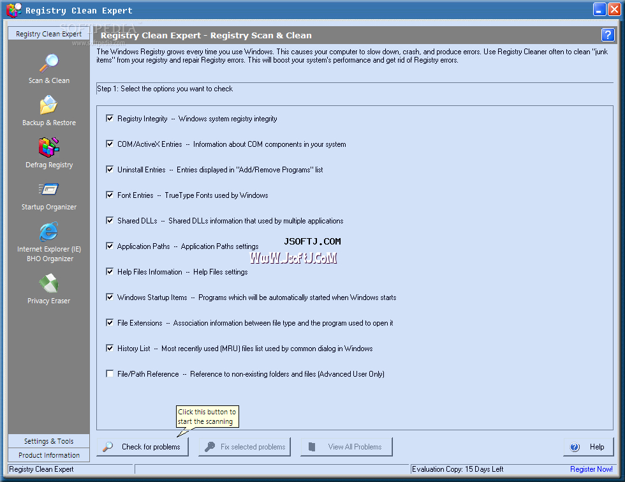Click the Scan & Clean sidebar label
625x482 pixels.
(x=49, y=80)
